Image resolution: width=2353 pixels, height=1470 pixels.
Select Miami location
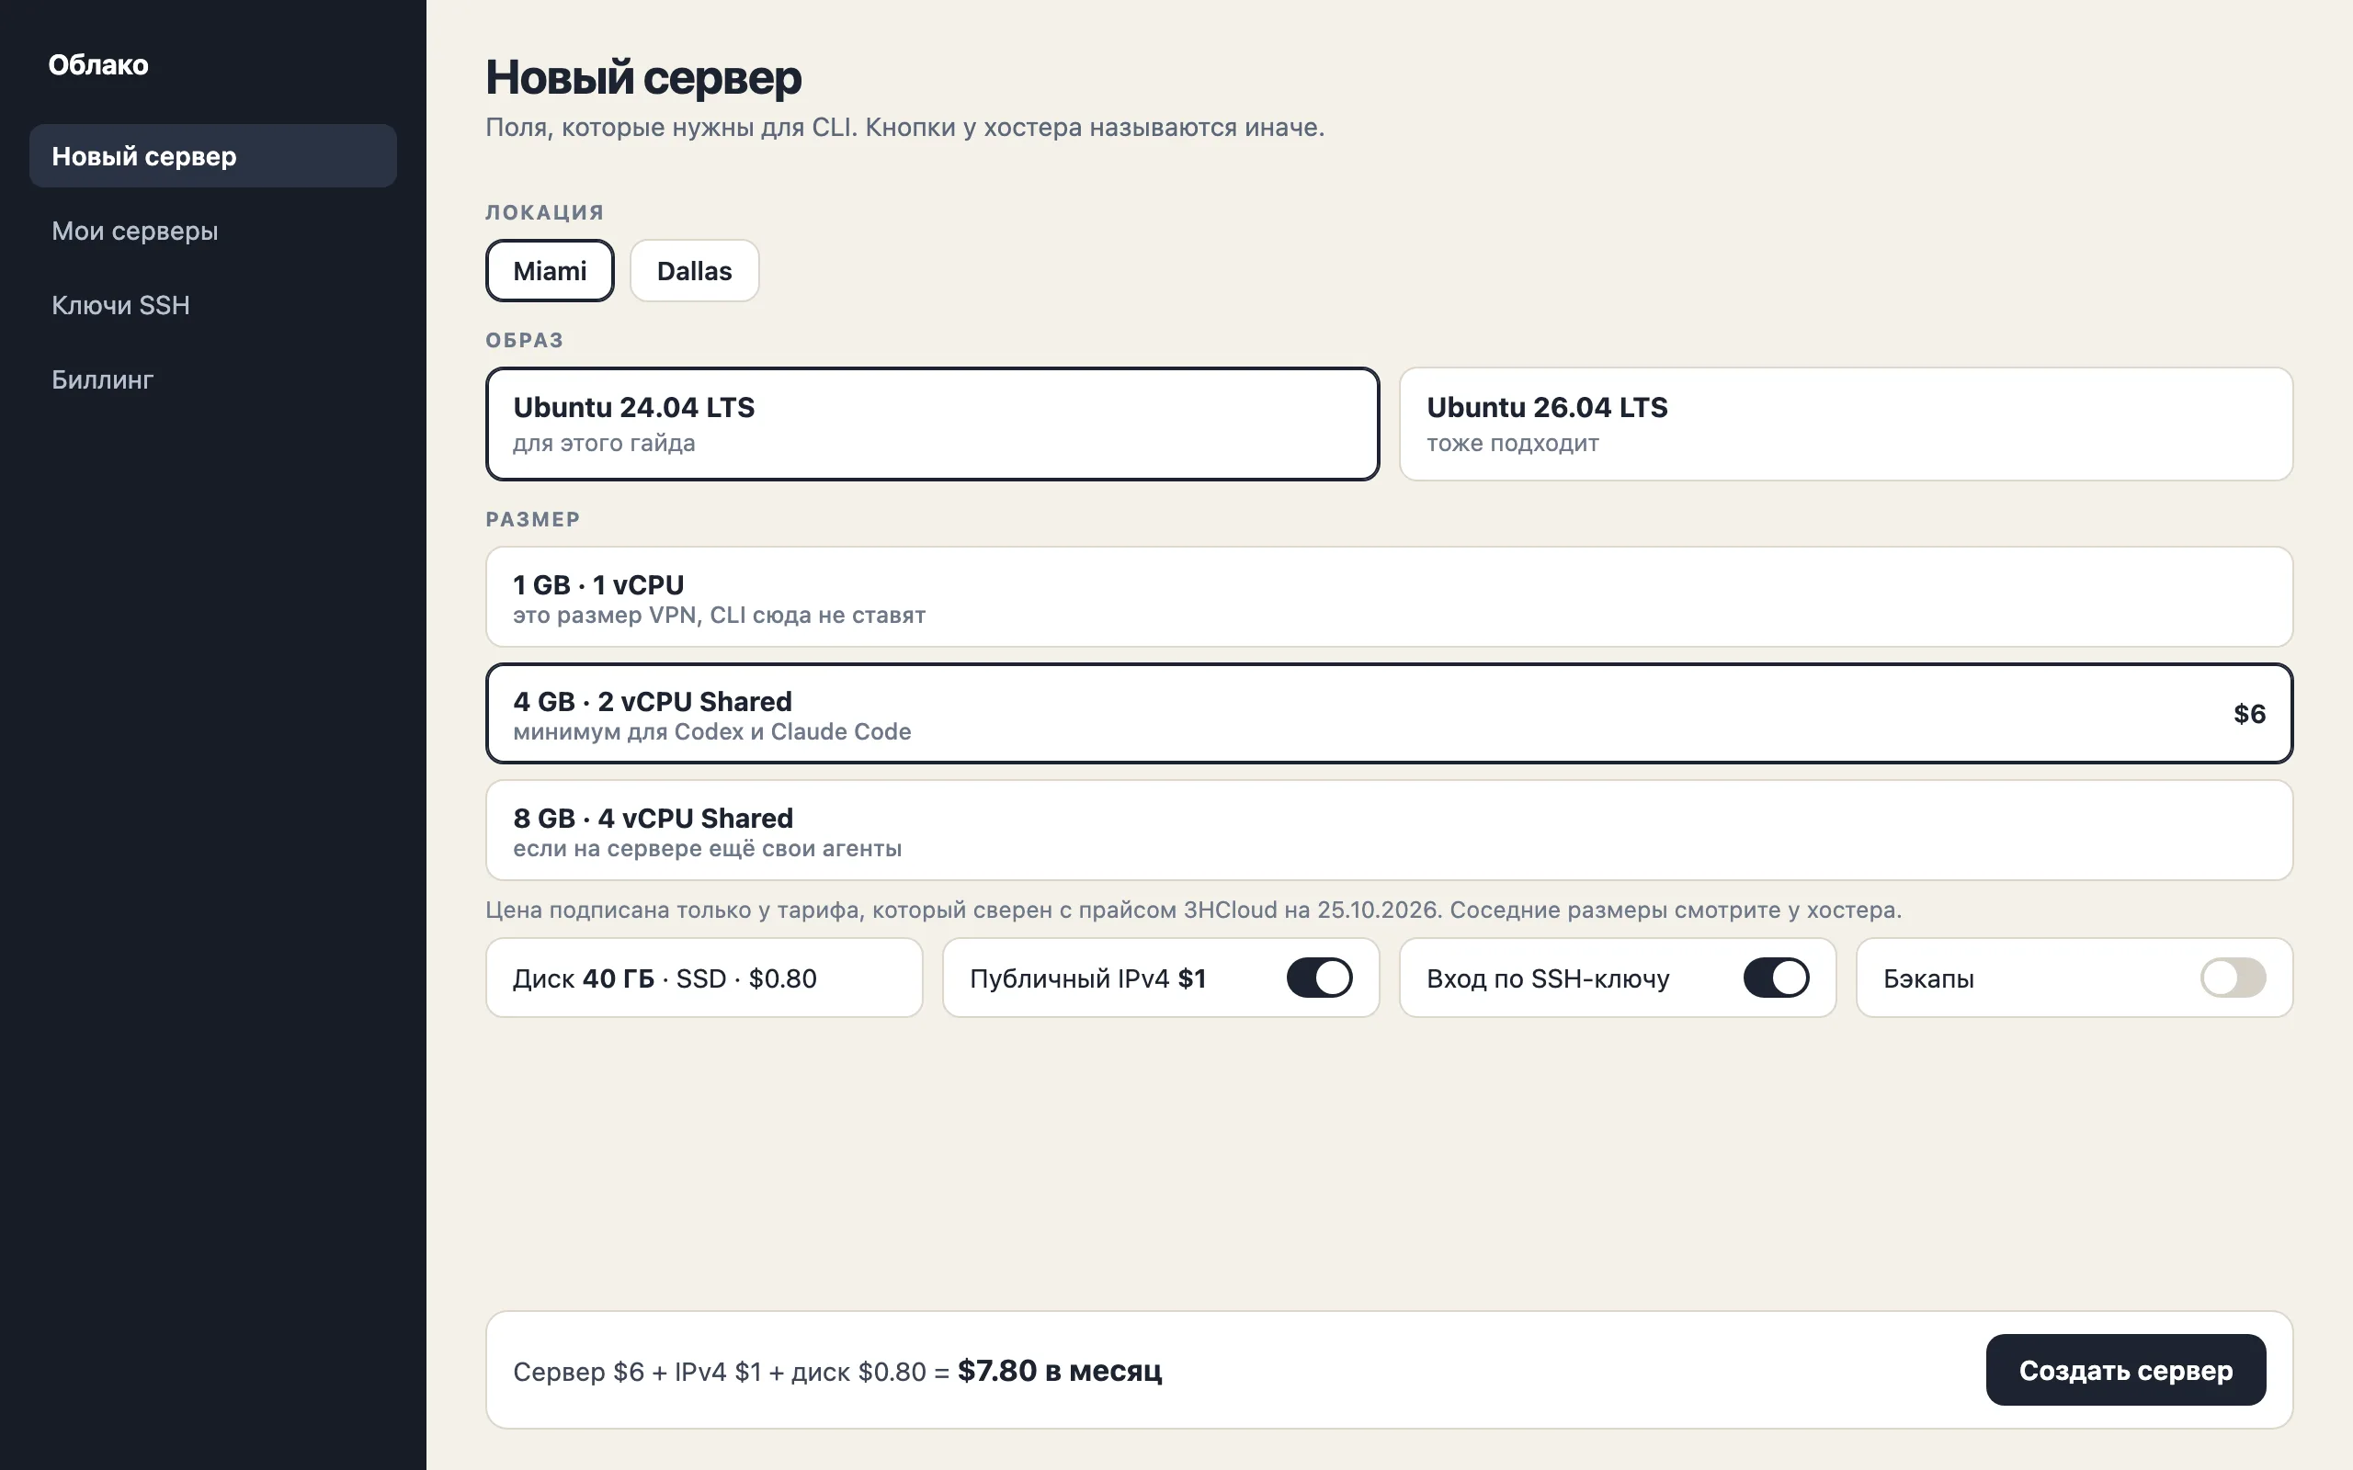point(550,270)
